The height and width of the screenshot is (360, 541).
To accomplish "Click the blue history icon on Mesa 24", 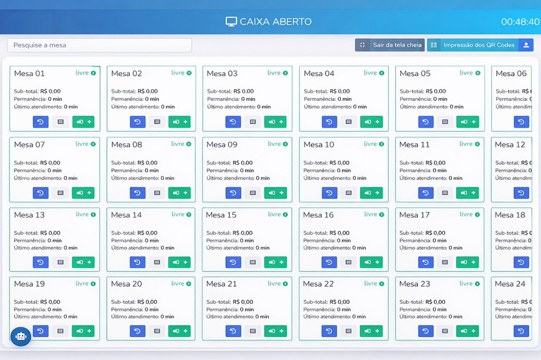I will [521, 331].
